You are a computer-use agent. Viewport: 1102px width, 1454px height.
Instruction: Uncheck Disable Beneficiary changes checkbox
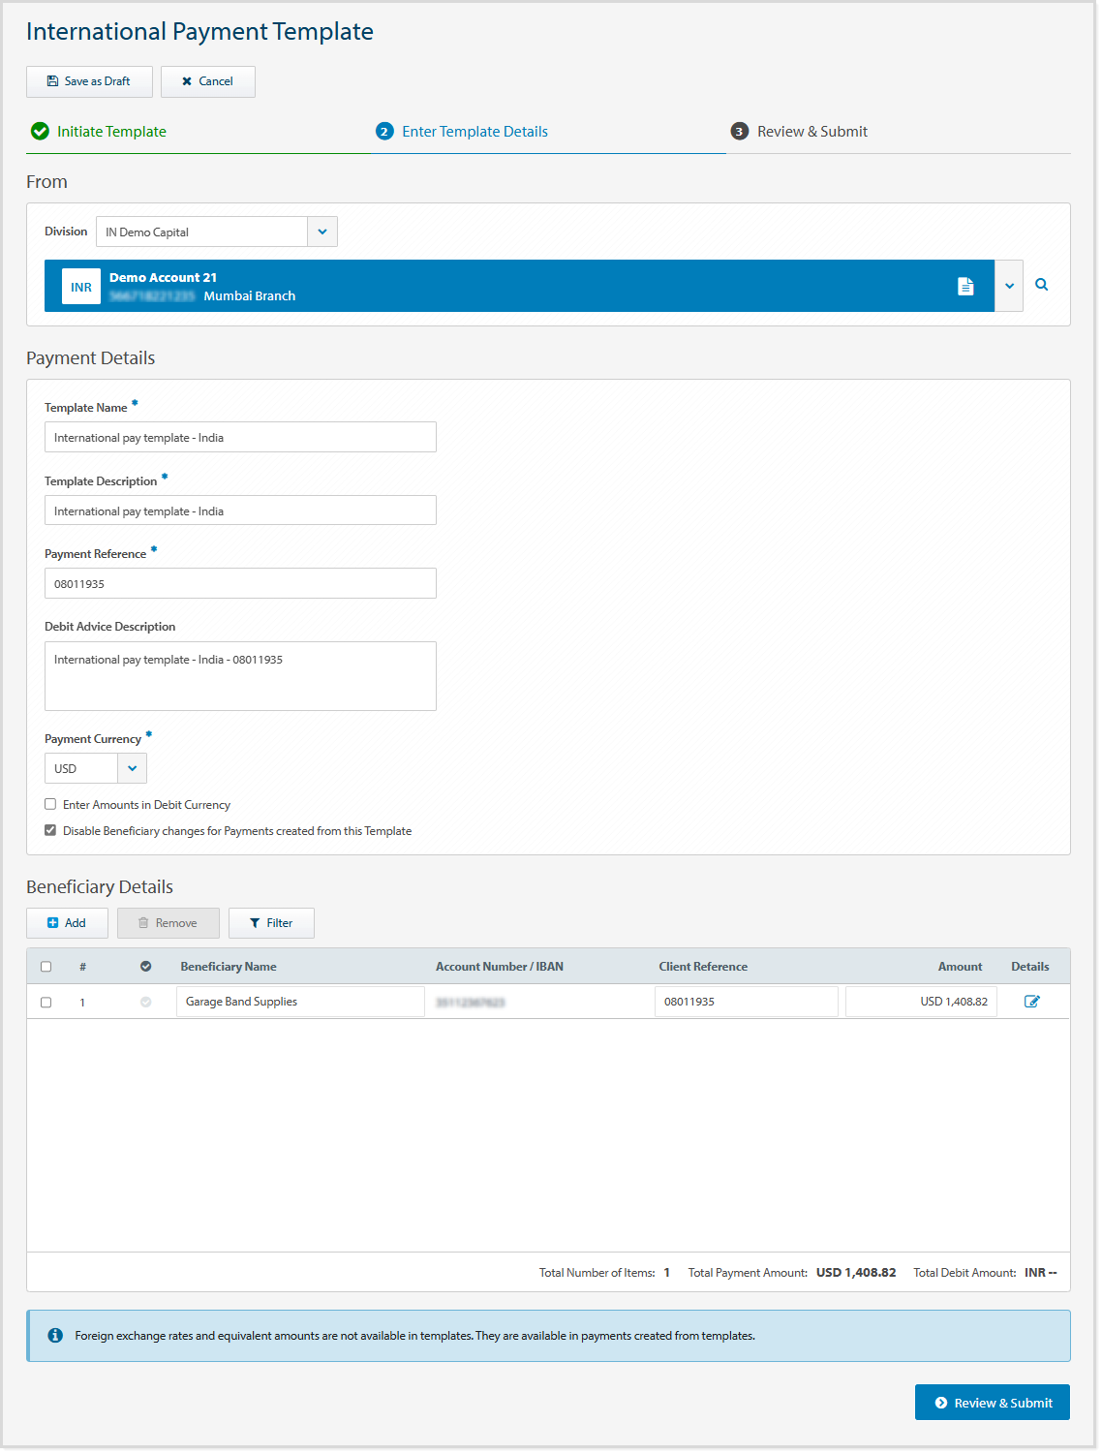50,830
